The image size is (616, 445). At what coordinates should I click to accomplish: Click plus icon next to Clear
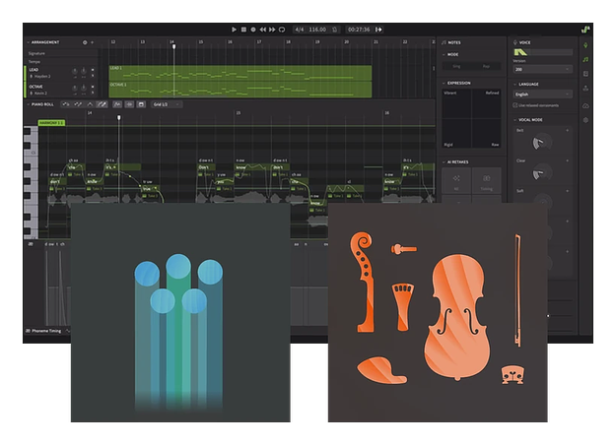[x=568, y=160]
